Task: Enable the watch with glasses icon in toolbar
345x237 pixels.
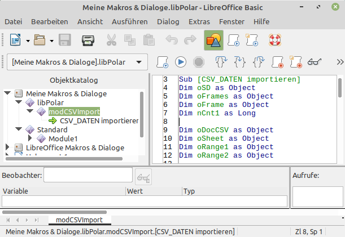Action: pyautogui.click(x=314, y=62)
